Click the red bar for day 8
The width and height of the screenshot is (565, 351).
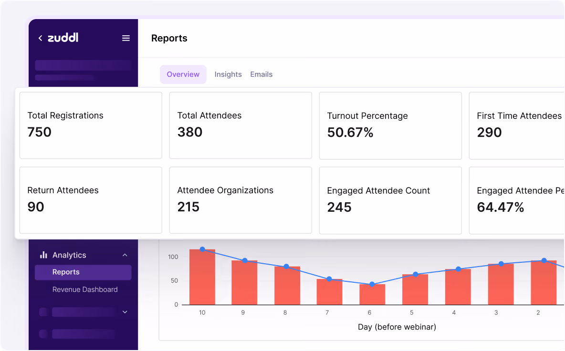tap(287, 286)
